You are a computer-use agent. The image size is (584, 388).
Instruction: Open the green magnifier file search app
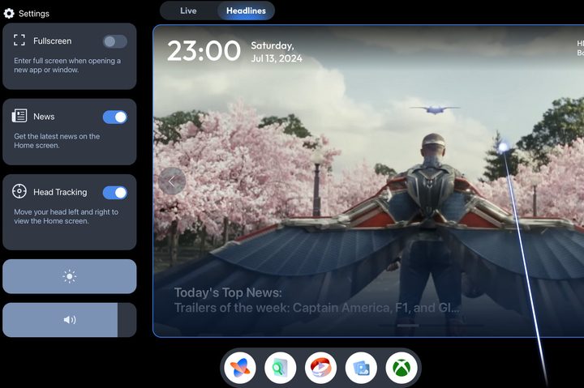[281, 368]
